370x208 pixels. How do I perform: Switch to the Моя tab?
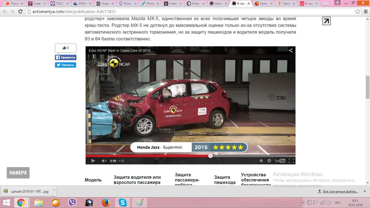point(126,4)
